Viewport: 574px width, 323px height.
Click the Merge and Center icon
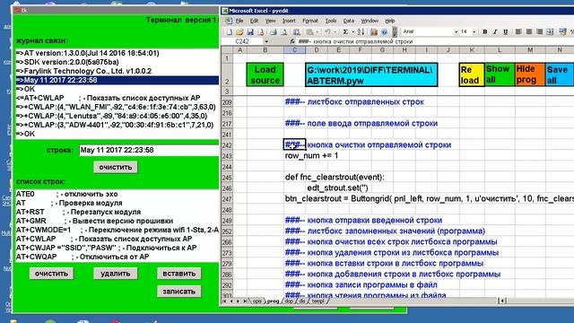click(550, 32)
